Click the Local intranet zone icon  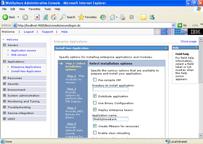click(167, 141)
